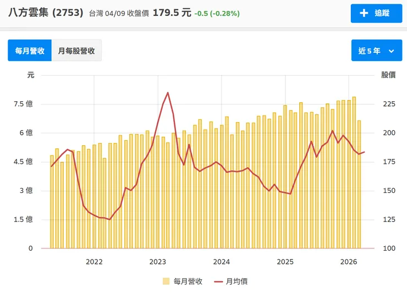Click the chevron arrow in 近 5 年 dropdown
The image size is (407, 293).
point(391,51)
